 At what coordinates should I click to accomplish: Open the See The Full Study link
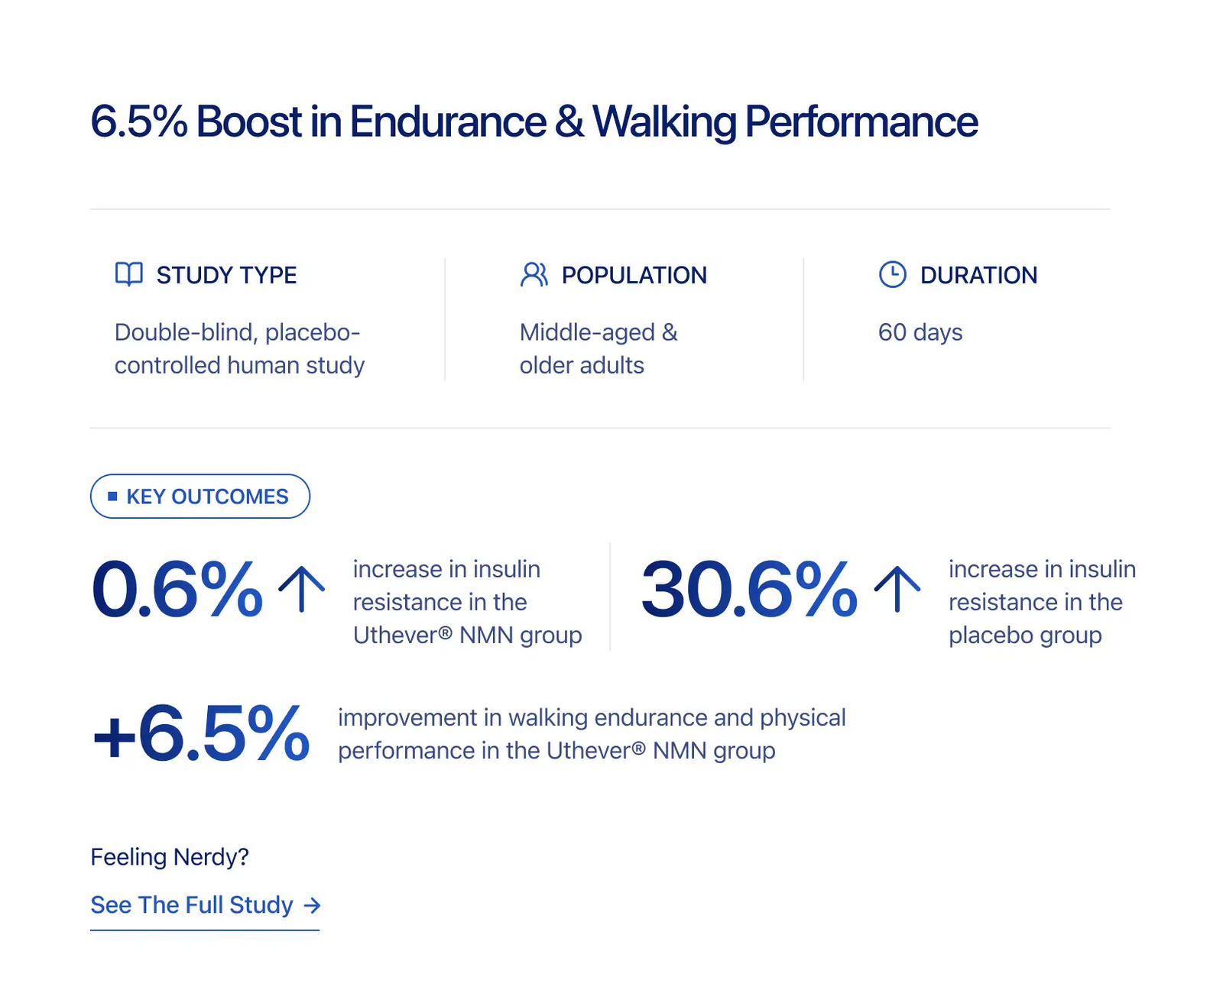point(205,905)
